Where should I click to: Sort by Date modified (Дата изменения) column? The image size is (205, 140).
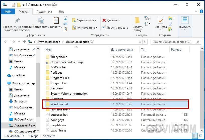tap(122, 50)
